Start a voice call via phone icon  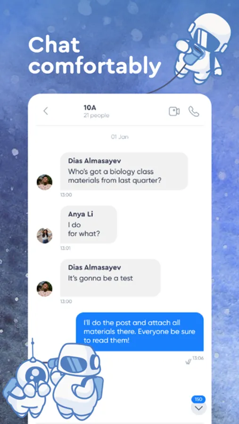coord(194,111)
